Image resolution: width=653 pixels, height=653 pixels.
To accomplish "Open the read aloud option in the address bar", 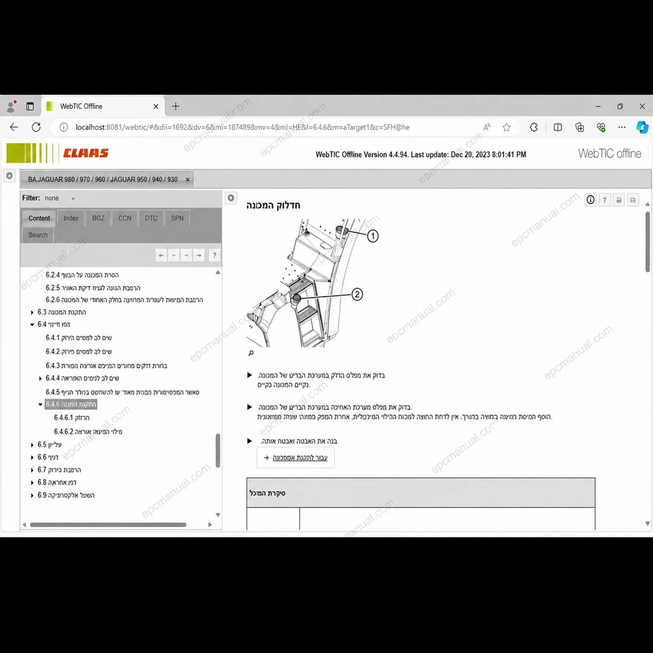I will (x=487, y=127).
